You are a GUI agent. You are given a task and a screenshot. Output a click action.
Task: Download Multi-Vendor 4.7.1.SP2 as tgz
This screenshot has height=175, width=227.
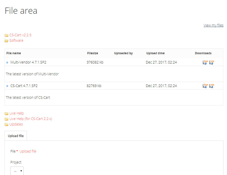tap(205, 62)
